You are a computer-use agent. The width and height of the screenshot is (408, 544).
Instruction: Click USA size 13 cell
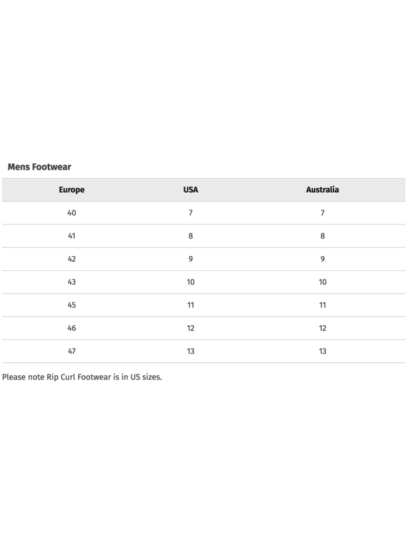point(191,351)
